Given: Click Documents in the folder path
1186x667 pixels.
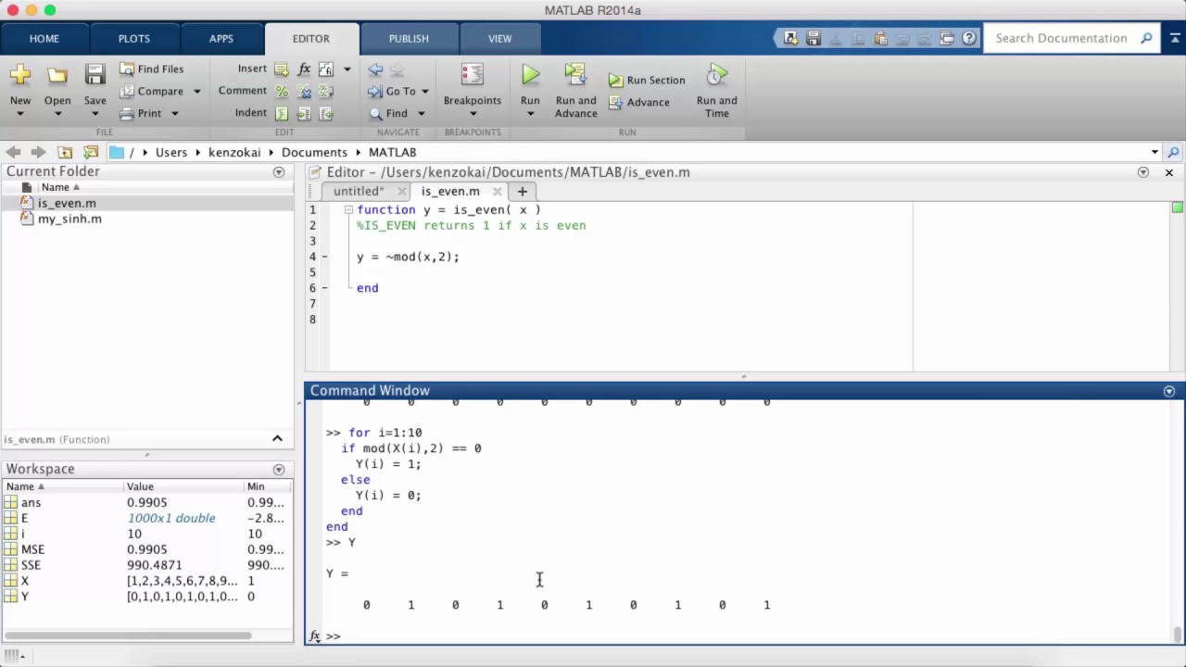Looking at the screenshot, I should click(x=314, y=152).
